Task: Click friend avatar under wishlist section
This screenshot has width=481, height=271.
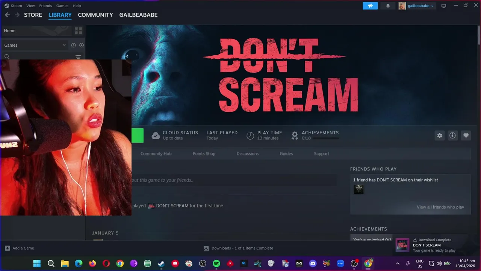Action: coord(359,189)
